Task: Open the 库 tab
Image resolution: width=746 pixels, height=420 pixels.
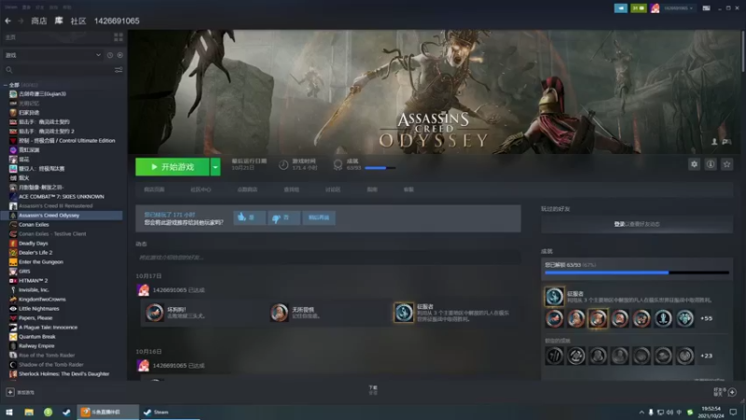Action: coord(59,21)
